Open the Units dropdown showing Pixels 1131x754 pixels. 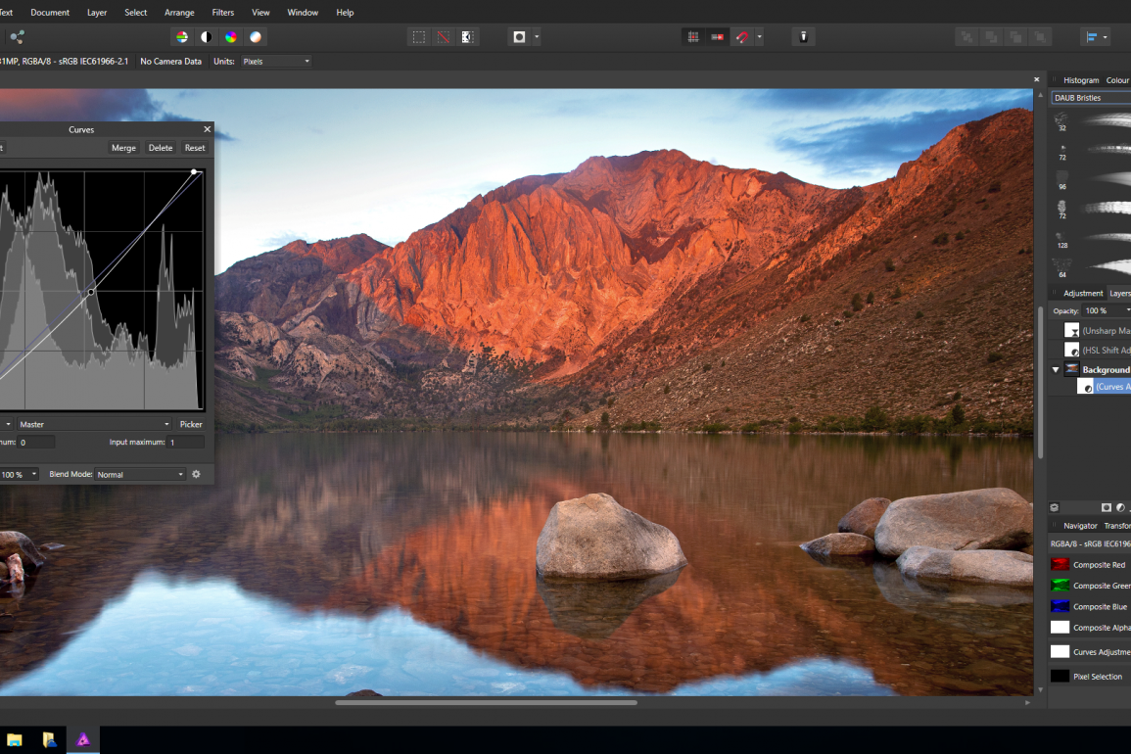(277, 61)
